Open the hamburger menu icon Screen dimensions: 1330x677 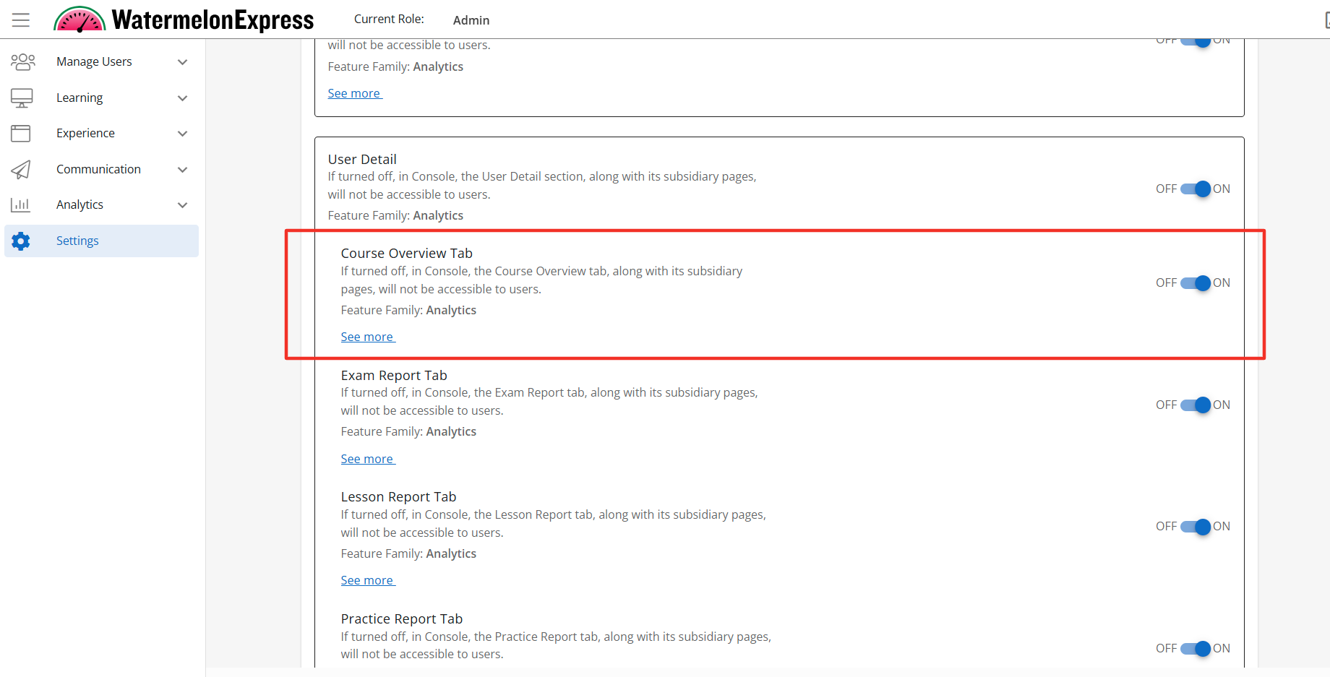(21, 20)
